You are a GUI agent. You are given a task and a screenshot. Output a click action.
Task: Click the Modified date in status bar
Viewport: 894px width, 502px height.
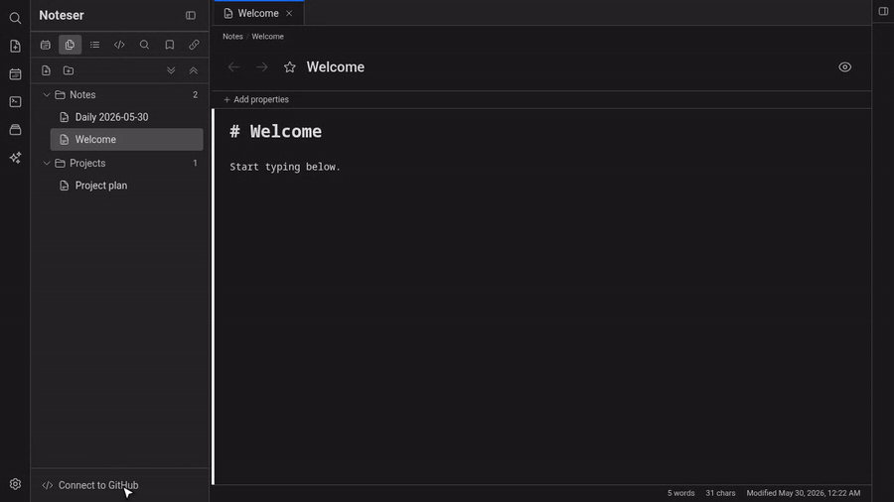coord(804,493)
